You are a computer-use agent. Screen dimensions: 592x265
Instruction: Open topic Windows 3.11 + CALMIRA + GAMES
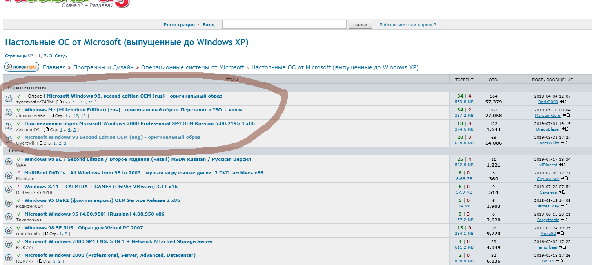tap(101, 187)
